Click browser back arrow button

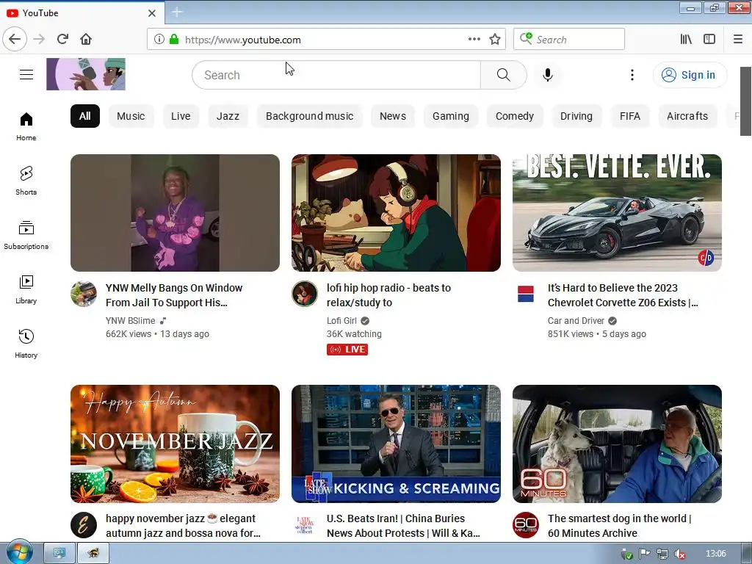[x=15, y=40]
